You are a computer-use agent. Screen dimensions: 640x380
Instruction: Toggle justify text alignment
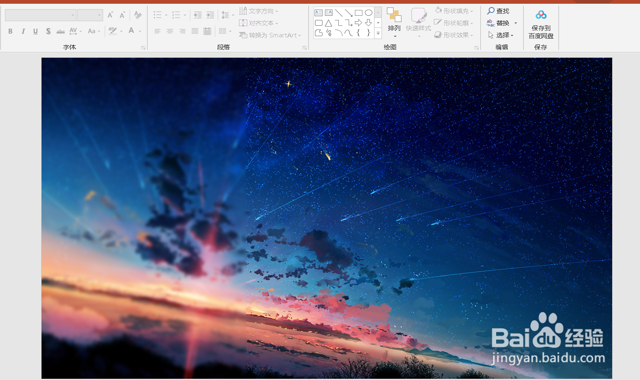pyautogui.click(x=195, y=31)
